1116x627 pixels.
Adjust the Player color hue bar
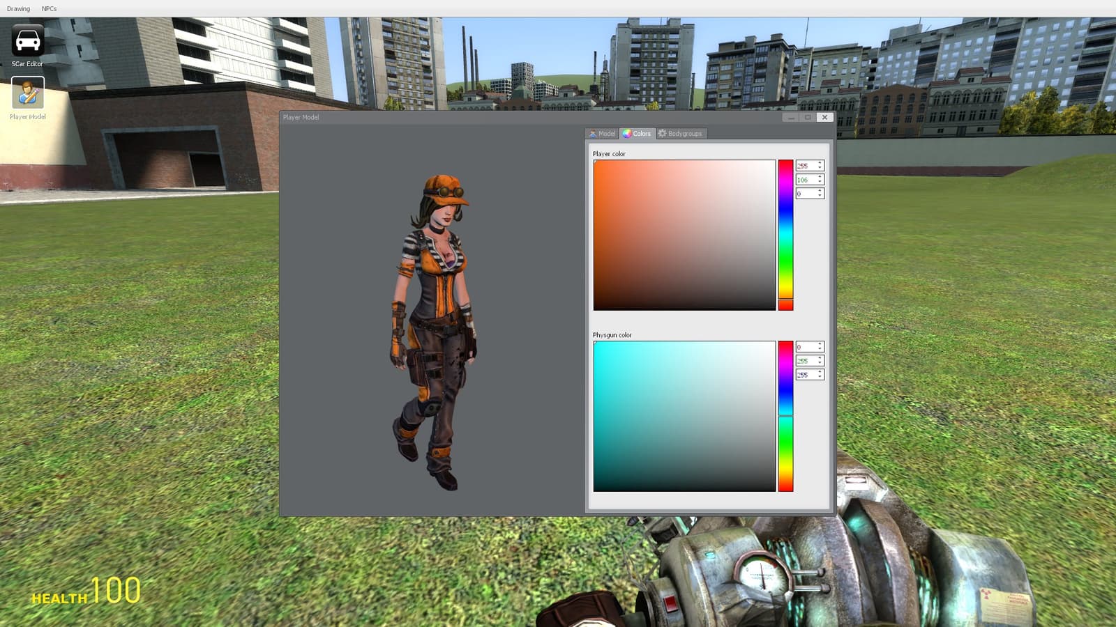pyautogui.click(x=785, y=235)
